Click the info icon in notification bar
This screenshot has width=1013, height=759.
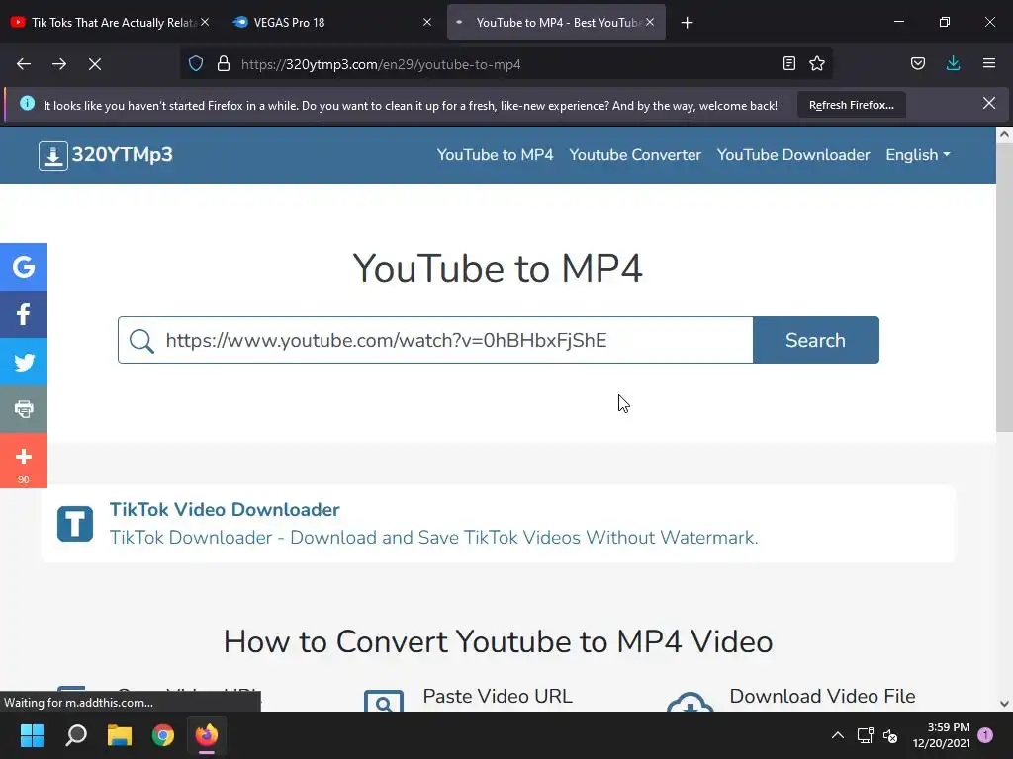point(27,103)
